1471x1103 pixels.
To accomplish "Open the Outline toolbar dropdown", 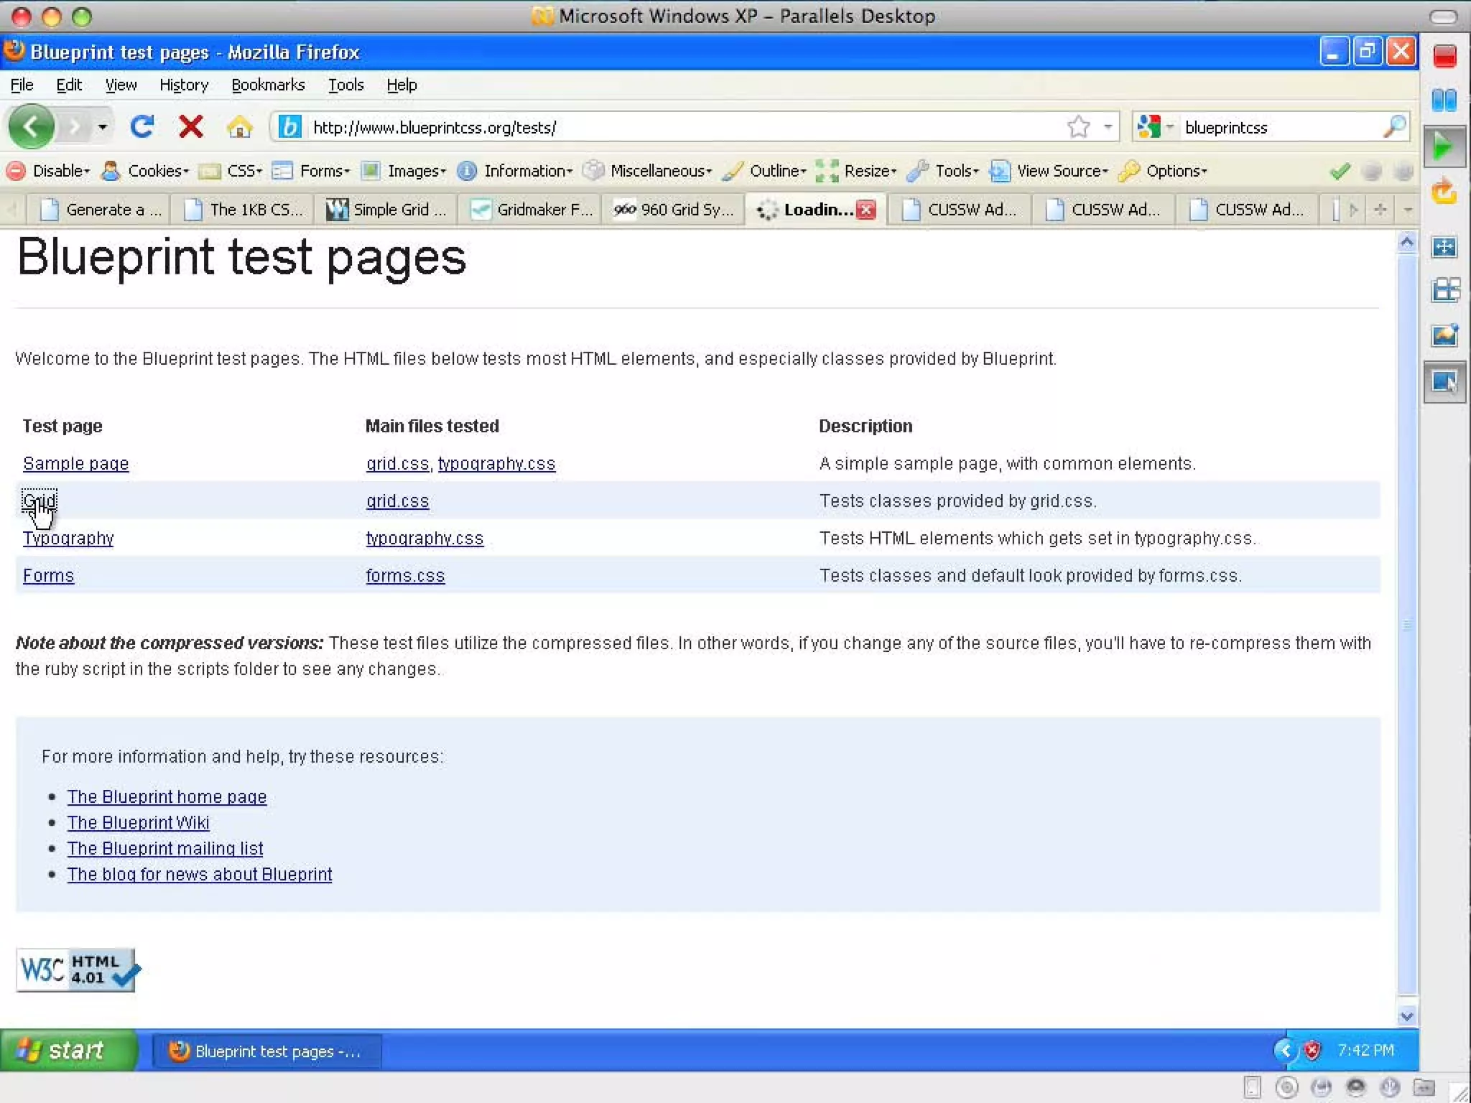I will (x=766, y=171).
